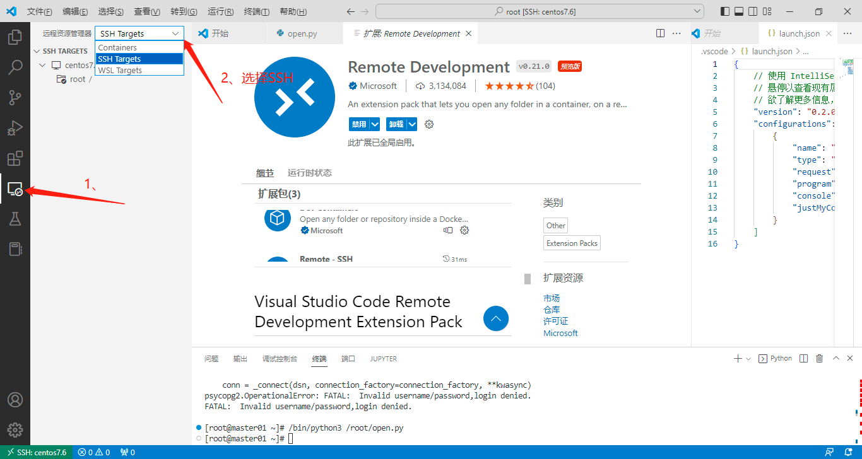
Task: Click the Extension Packs category button
Action: [572, 243]
